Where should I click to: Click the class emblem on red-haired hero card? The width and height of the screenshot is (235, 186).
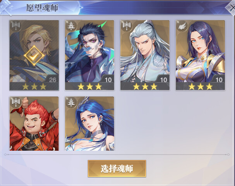tap(16, 102)
